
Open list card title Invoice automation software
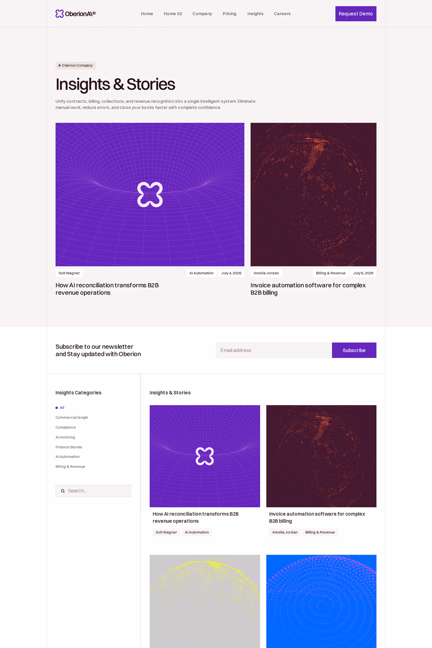click(x=317, y=517)
